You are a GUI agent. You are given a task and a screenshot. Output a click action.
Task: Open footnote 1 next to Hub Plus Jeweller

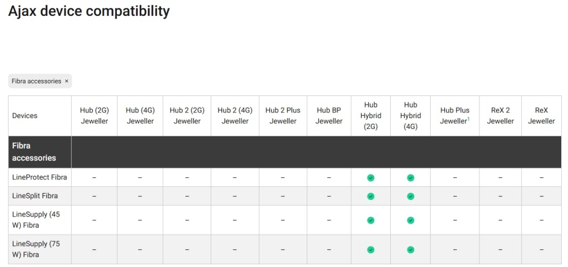tap(469, 119)
